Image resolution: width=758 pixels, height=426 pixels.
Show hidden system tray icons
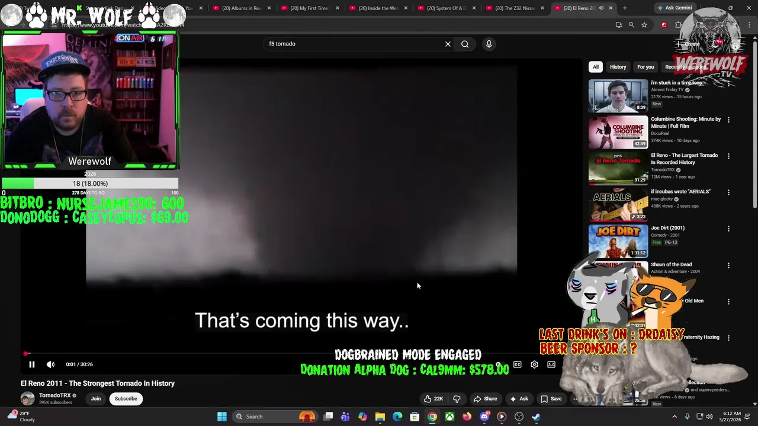(675, 417)
